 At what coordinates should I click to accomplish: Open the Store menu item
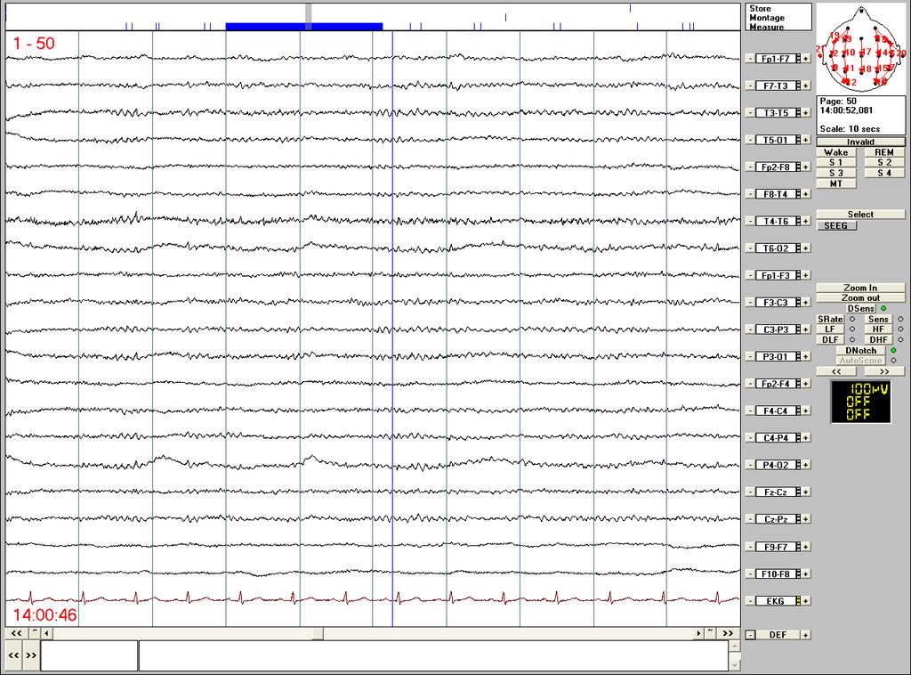pyautogui.click(x=760, y=9)
